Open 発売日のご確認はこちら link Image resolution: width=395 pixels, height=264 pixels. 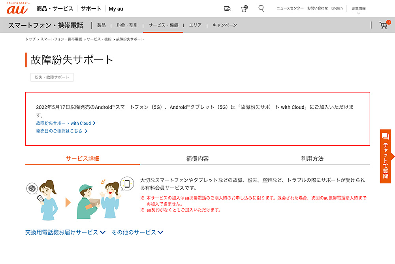(x=59, y=131)
